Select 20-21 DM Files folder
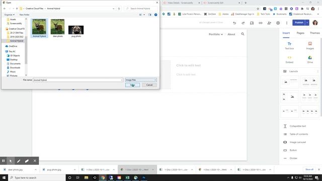Screen dimensions: 322x181 (15, 33)
